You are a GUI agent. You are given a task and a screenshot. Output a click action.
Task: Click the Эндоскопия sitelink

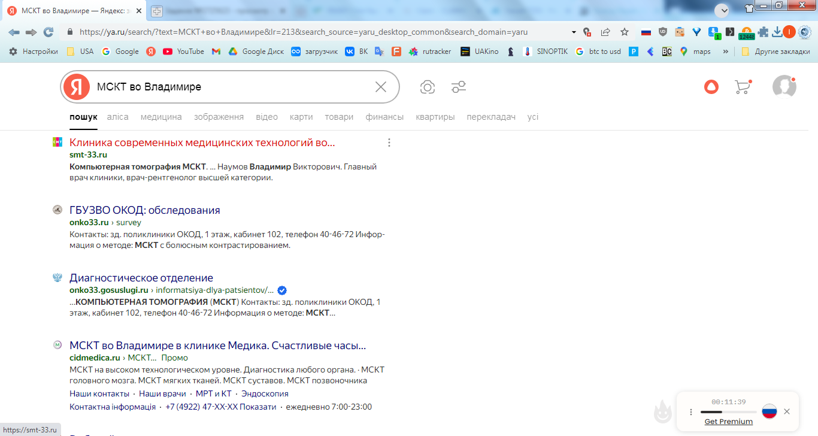265,393
